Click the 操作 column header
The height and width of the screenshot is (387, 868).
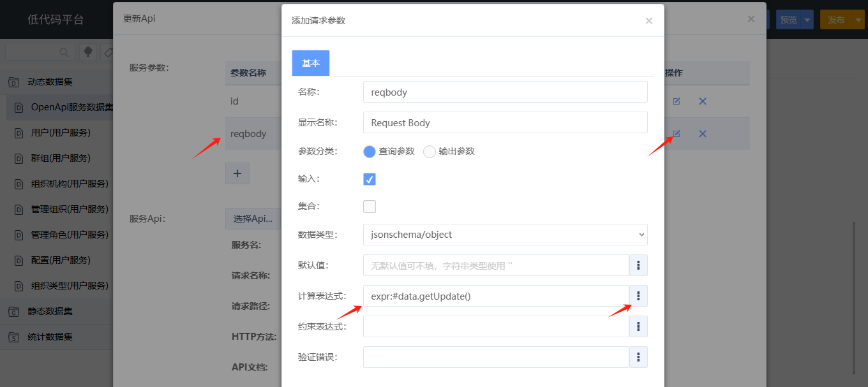[x=674, y=73]
